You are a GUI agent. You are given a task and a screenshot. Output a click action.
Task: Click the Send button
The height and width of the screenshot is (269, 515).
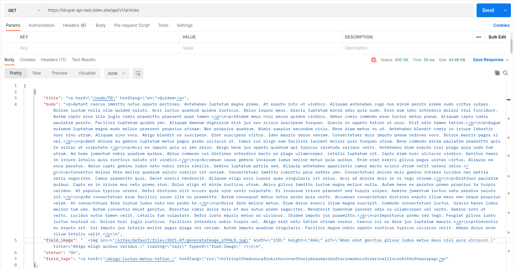(x=488, y=10)
